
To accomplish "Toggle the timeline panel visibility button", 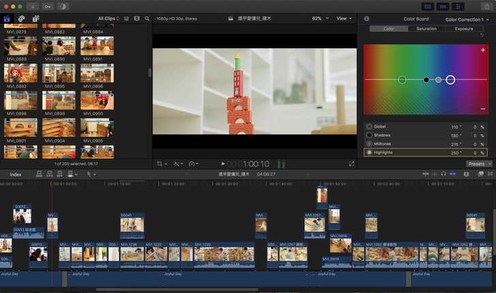I will pos(444,5).
